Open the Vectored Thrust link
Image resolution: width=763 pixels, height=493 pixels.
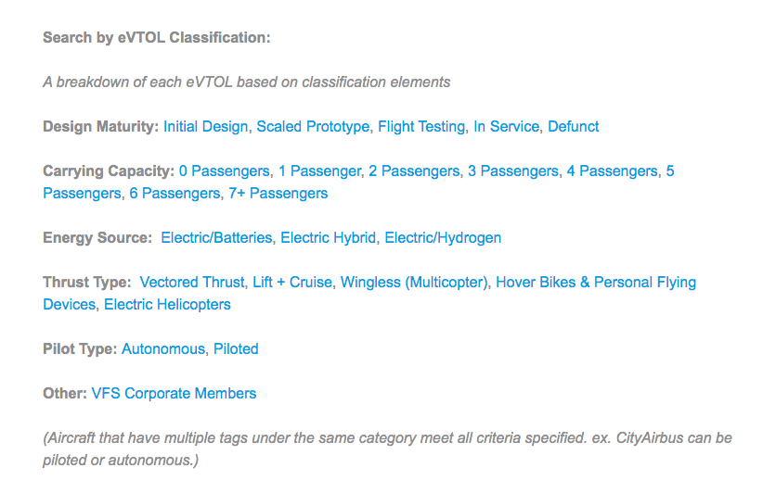(x=192, y=282)
